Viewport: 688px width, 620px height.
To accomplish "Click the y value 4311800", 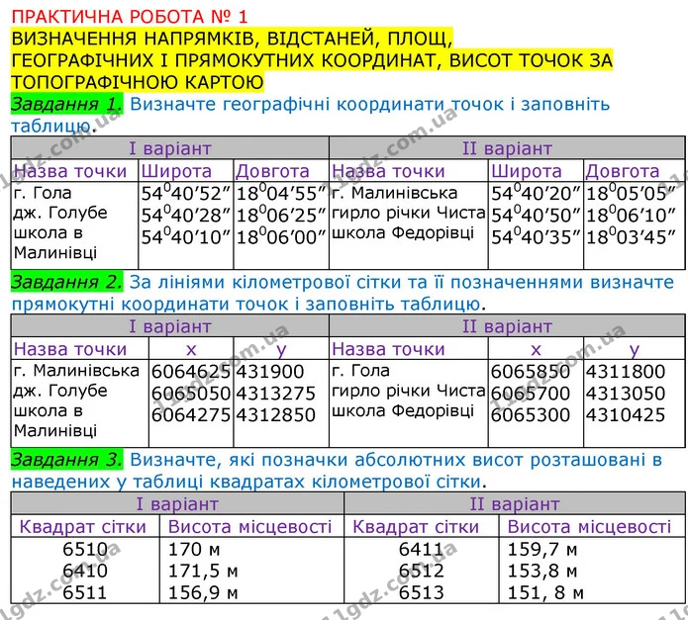I will [x=626, y=372].
